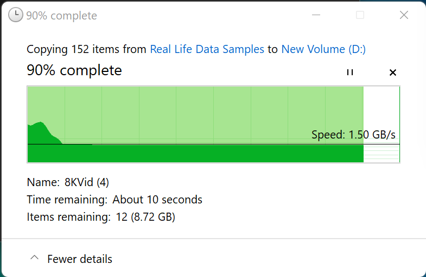
Task: Click the Speed: 1.50 GB/s label
Action: [353, 135]
